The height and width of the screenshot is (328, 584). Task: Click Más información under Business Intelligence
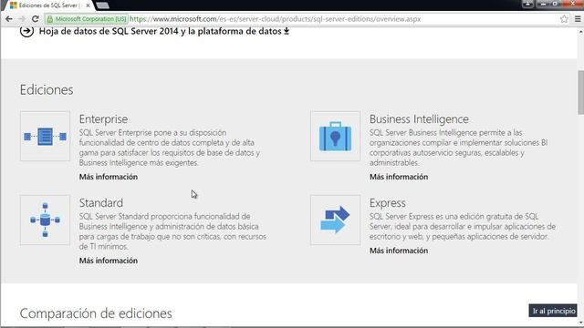click(x=399, y=177)
